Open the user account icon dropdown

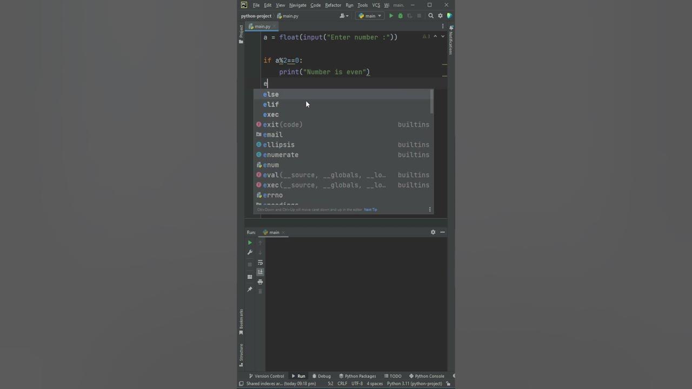point(343,16)
